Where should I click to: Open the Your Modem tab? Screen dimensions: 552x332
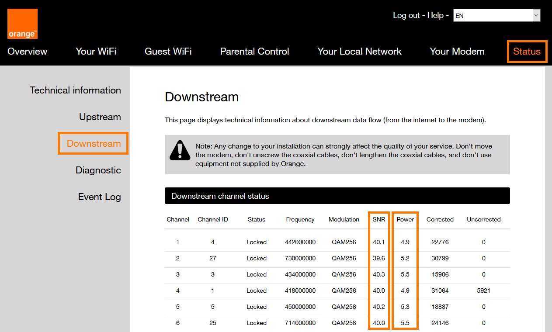click(x=457, y=52)
